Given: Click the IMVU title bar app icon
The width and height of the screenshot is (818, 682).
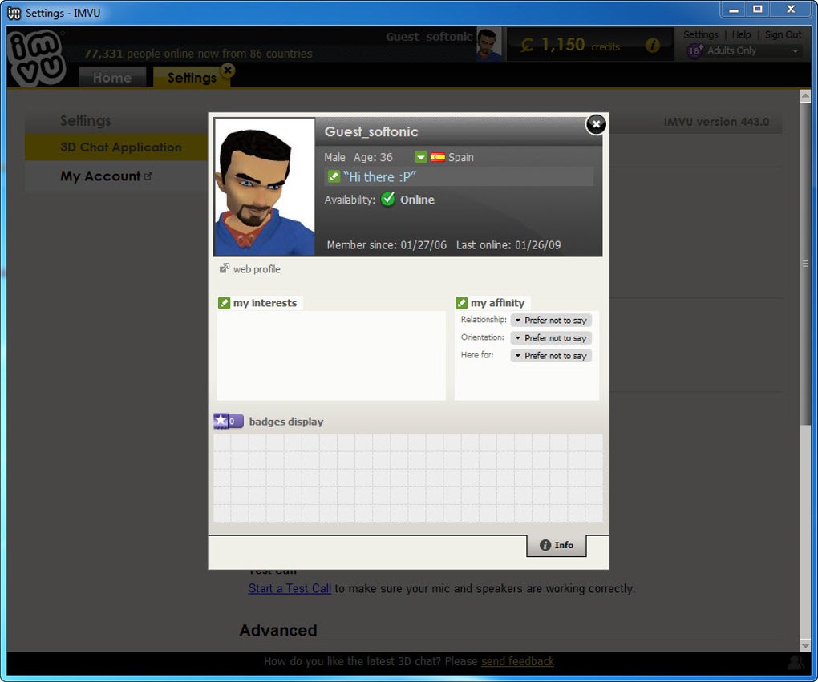Looking at the screenshot, I should tap(14, 13).
